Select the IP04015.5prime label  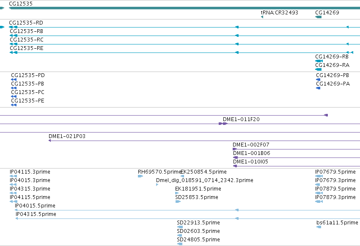[x=35, y=206]
